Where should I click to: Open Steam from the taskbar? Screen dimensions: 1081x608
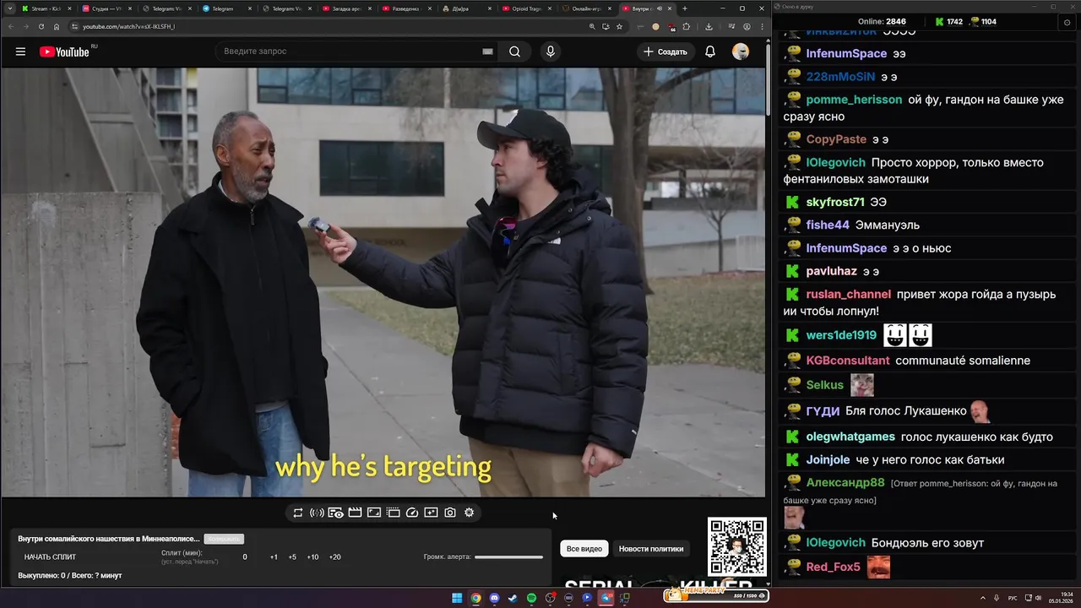coord(513,598)
